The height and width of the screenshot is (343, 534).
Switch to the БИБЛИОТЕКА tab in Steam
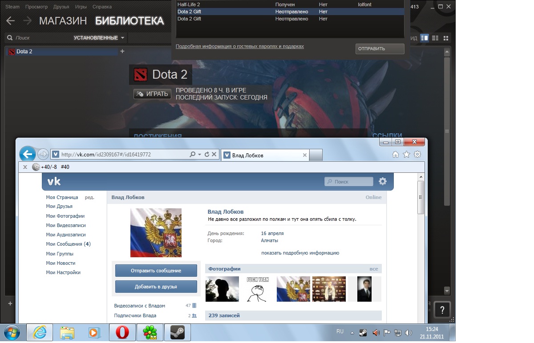pyautogui.click(x=129, y=21)
